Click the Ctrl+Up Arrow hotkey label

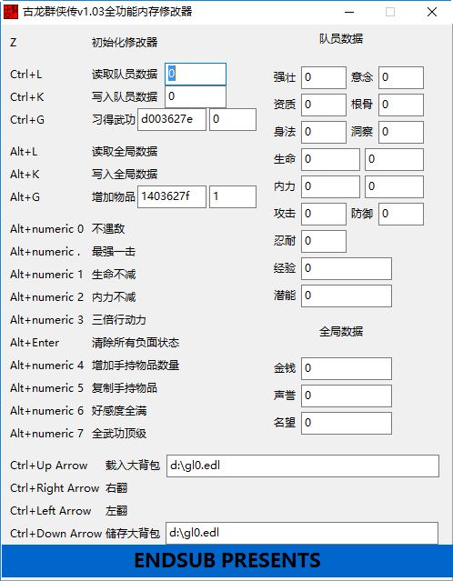[x=48, y=466]
